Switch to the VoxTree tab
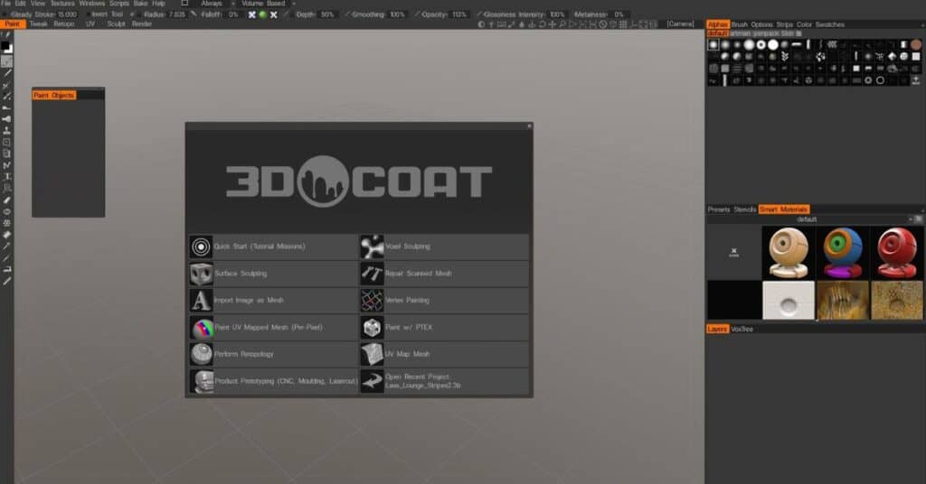 pyautogui.click(x=742, y=329)
